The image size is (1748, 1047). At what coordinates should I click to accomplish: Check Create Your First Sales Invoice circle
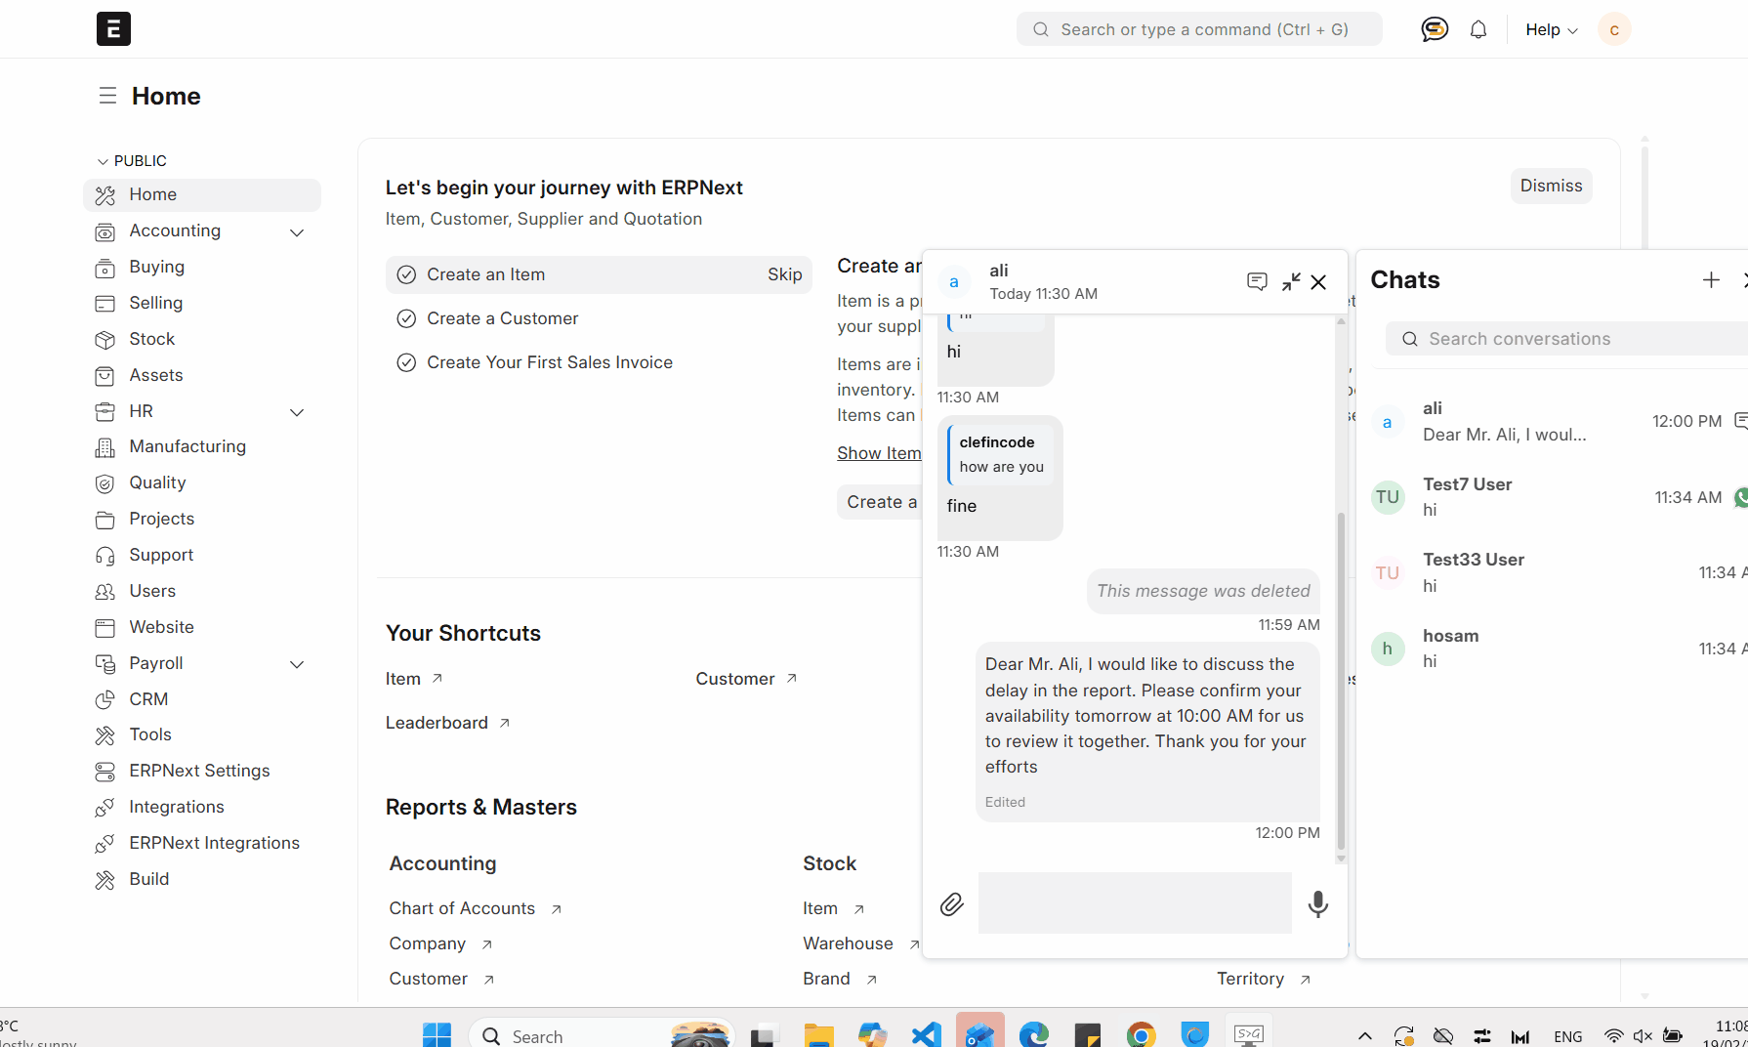[x=406, y=362]
